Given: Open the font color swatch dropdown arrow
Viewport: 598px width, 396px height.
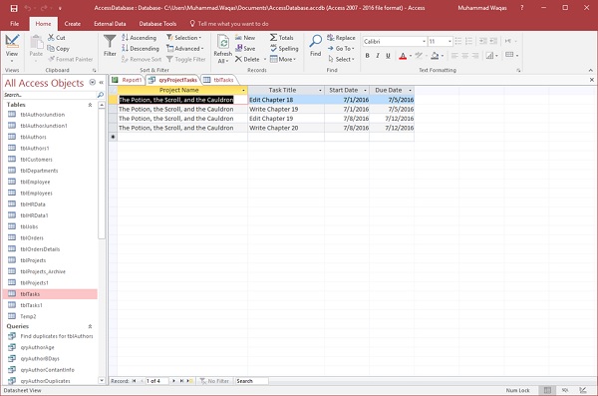Looking at the screenshot, I should coord(411,56).
